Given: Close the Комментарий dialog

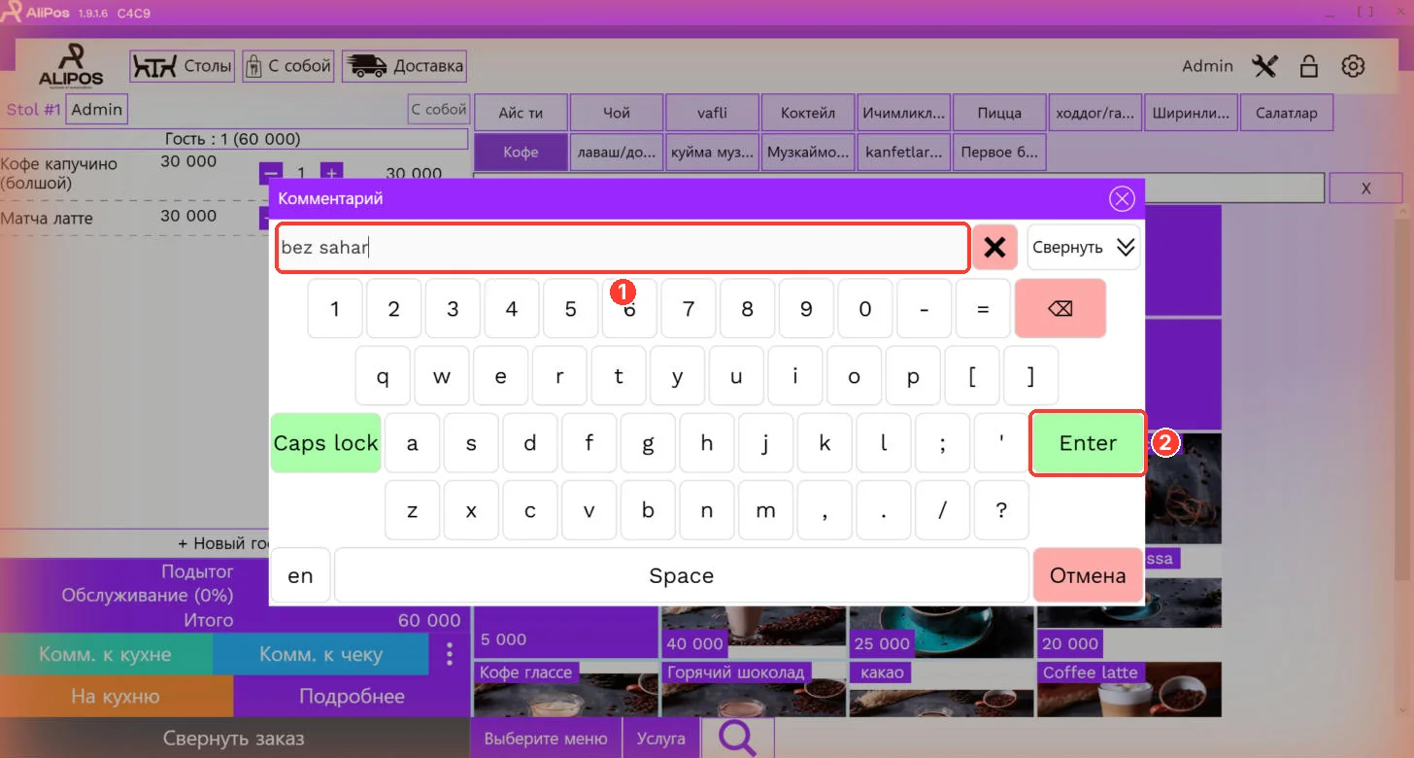Looking at the screenshot, I should click(1122, 199).
